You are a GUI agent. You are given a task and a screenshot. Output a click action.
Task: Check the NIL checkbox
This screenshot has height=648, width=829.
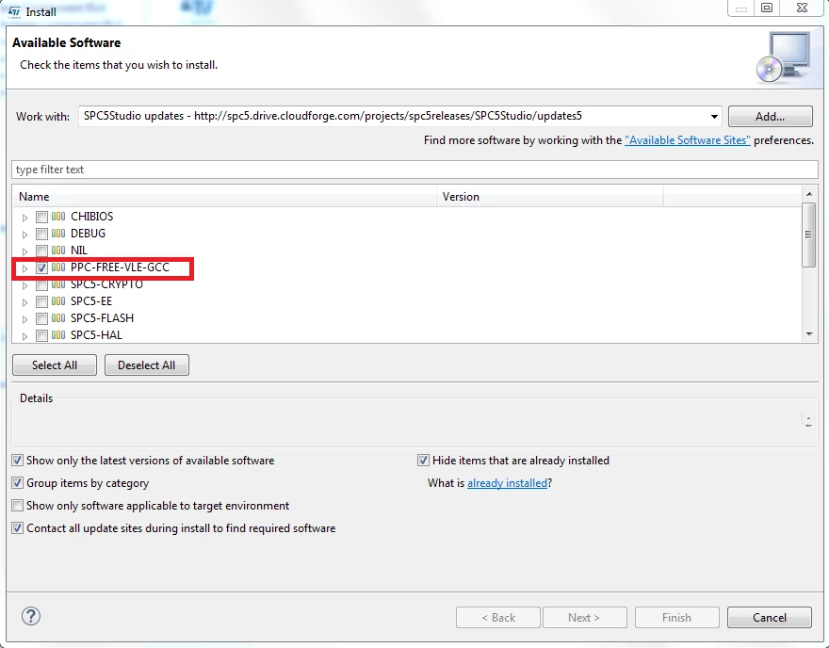[x=41, y=251]
